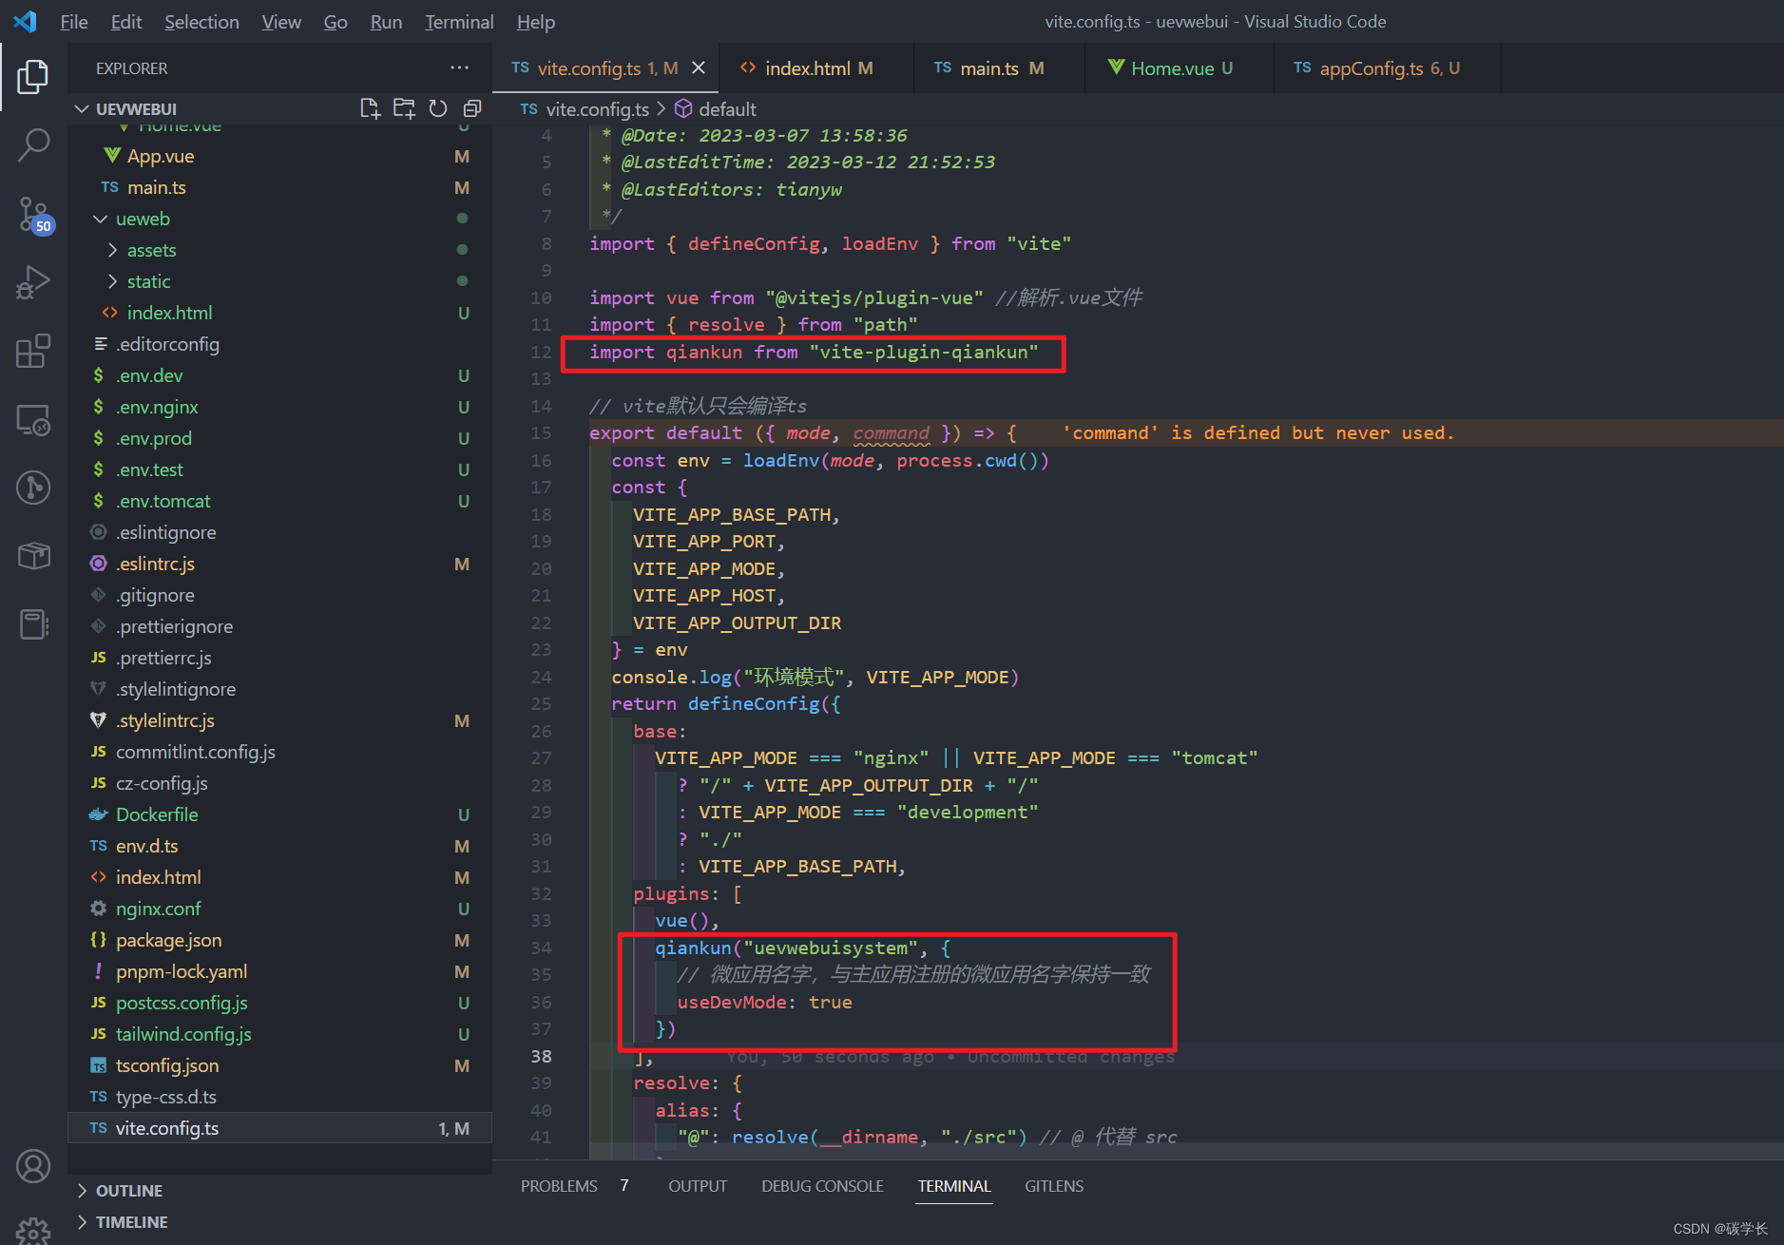Refresh the Explorer file tree
The width and height of the screenshot is (1784, 1245).
[x=437, y=108]
